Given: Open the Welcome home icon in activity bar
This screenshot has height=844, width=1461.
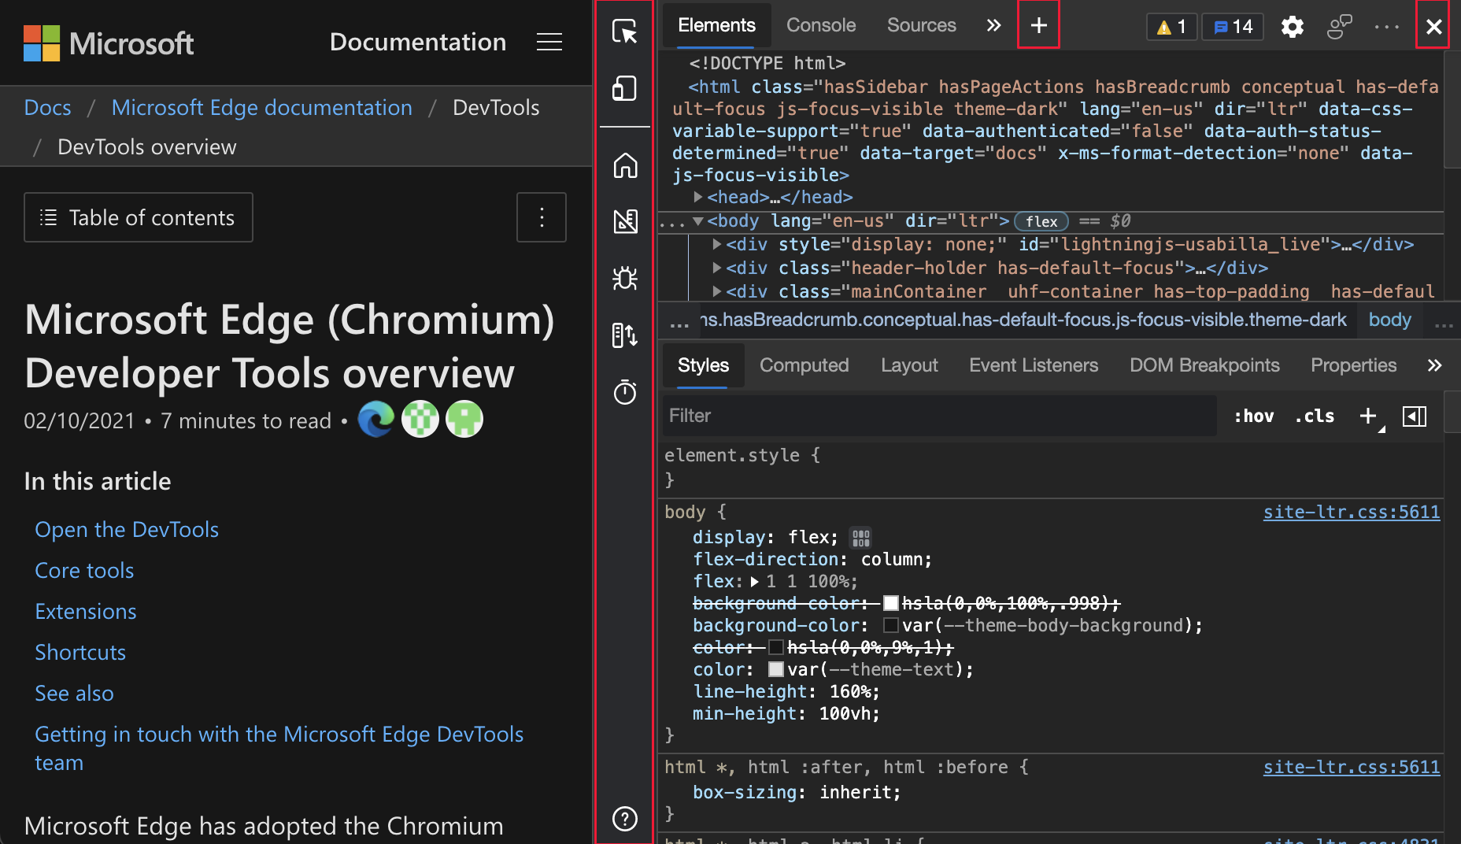Looking at the screenshot, I should click(x=625, y=165).
